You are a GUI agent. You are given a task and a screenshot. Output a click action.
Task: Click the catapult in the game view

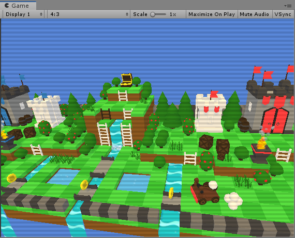coord(205,191)
